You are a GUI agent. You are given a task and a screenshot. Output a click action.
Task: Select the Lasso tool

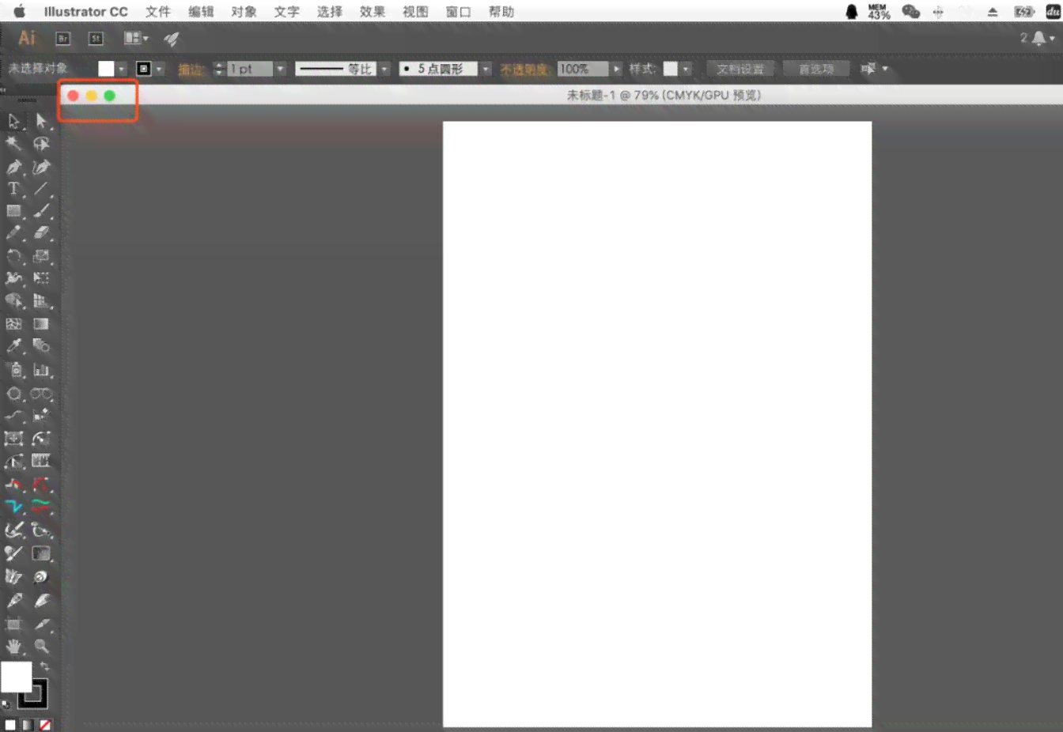(x=41, y=144)
